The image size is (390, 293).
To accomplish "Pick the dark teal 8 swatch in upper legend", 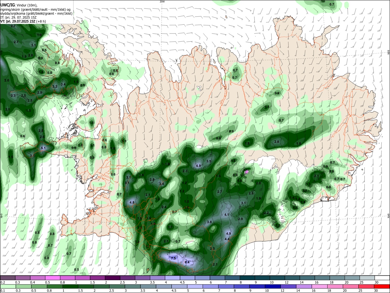I will (247, 278).
